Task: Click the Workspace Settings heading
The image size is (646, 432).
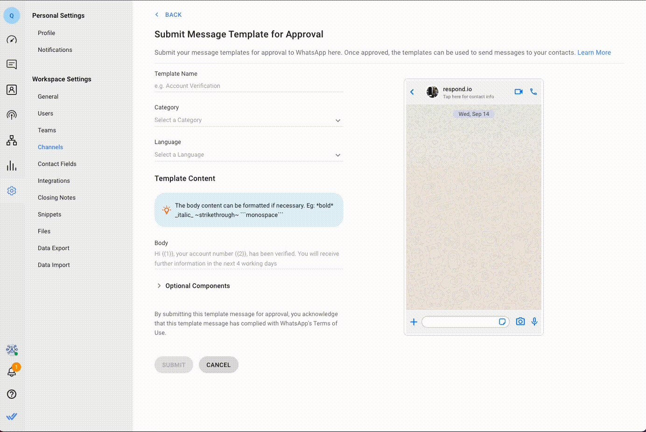Action: click(62, 79)
